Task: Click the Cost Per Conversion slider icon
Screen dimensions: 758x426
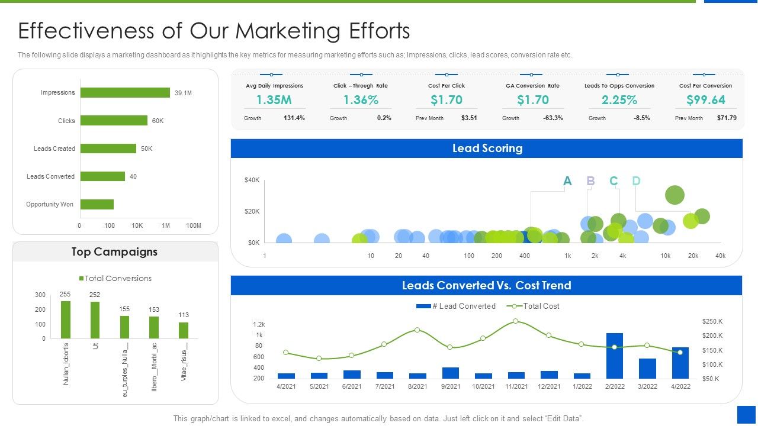Action: (x=705, y=75)
